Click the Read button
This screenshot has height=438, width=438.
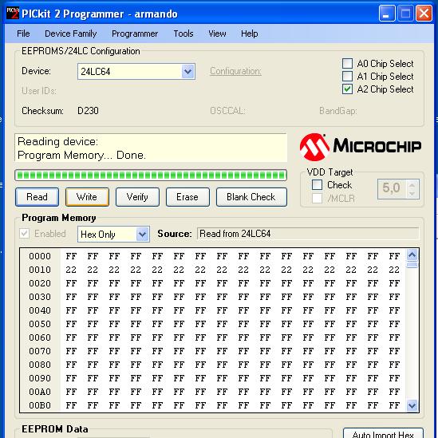click(x=37, y=197)
